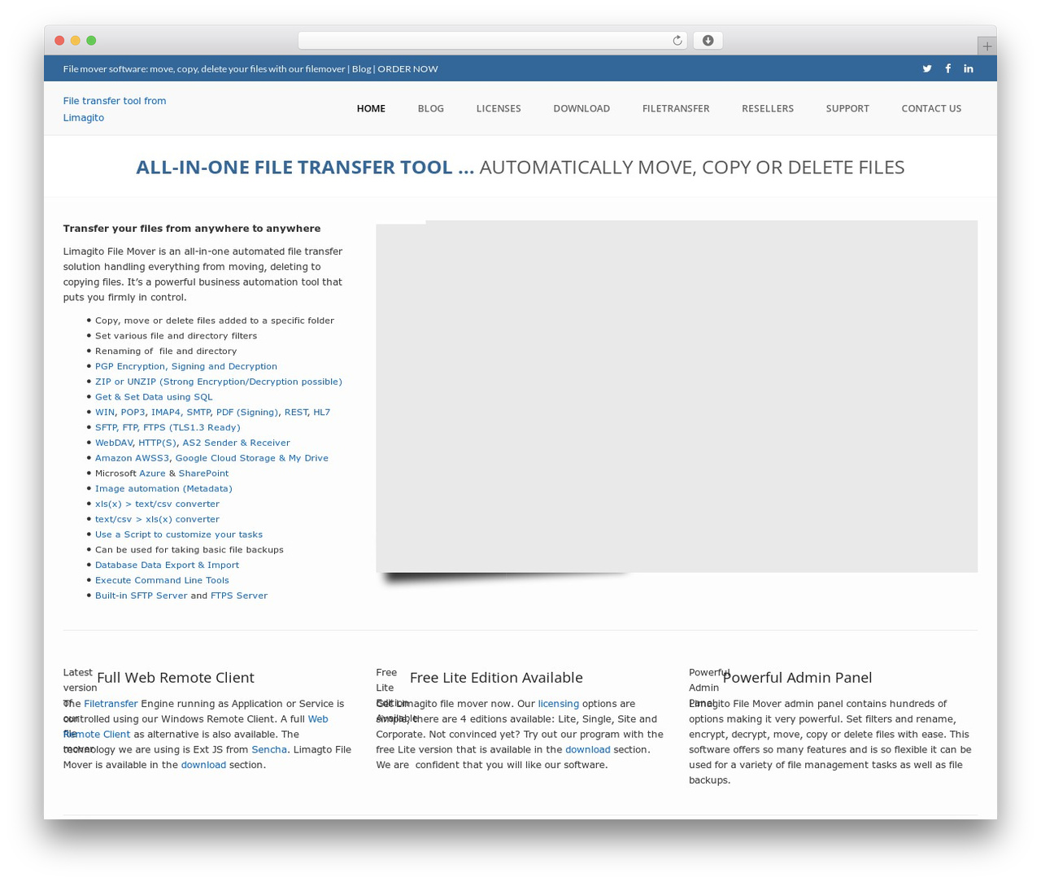Open the 'licensing' options link
Viewport: 1041px width, 882px height.
pos(559,704)
